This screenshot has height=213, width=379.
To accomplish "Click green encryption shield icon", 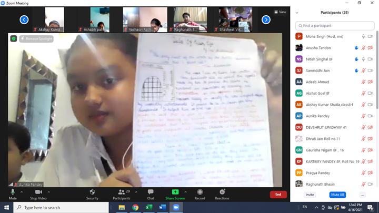I will [x=14, y=38].
